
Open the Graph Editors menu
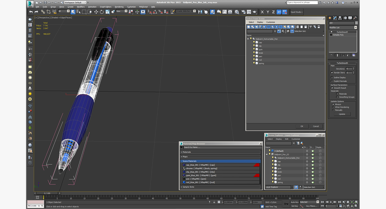coord(106,7)
